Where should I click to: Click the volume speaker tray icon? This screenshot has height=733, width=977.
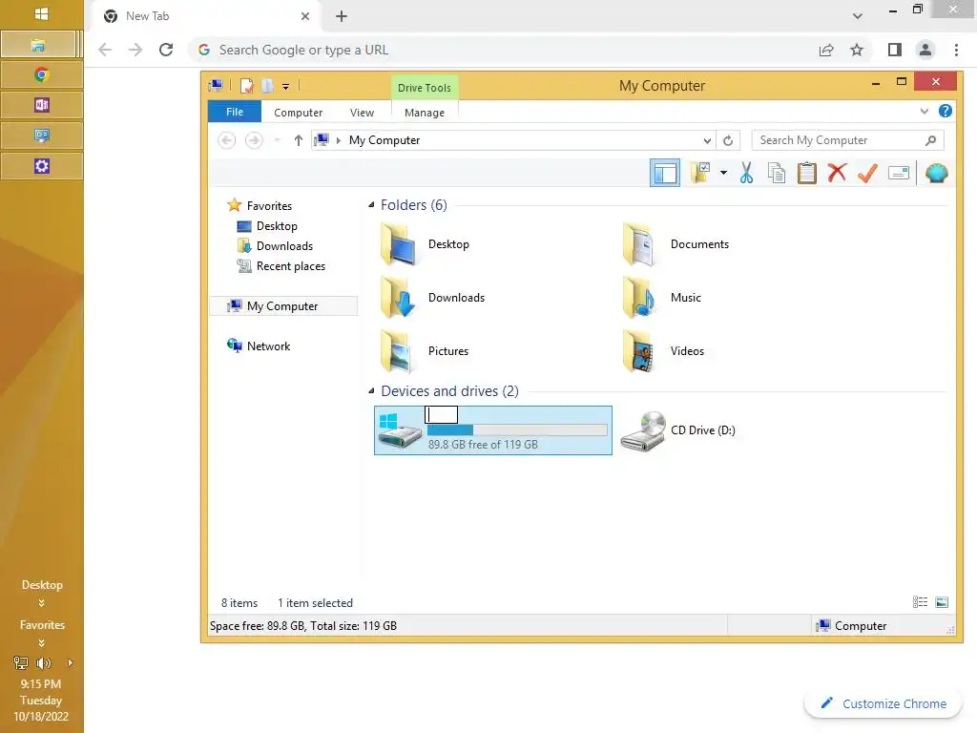click(44, 662)
